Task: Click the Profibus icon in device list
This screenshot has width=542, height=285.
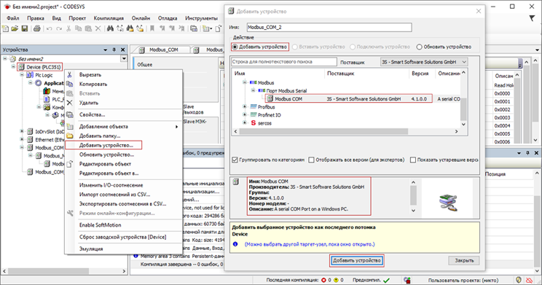Action: pyautogui.click(x=254, y=107)
